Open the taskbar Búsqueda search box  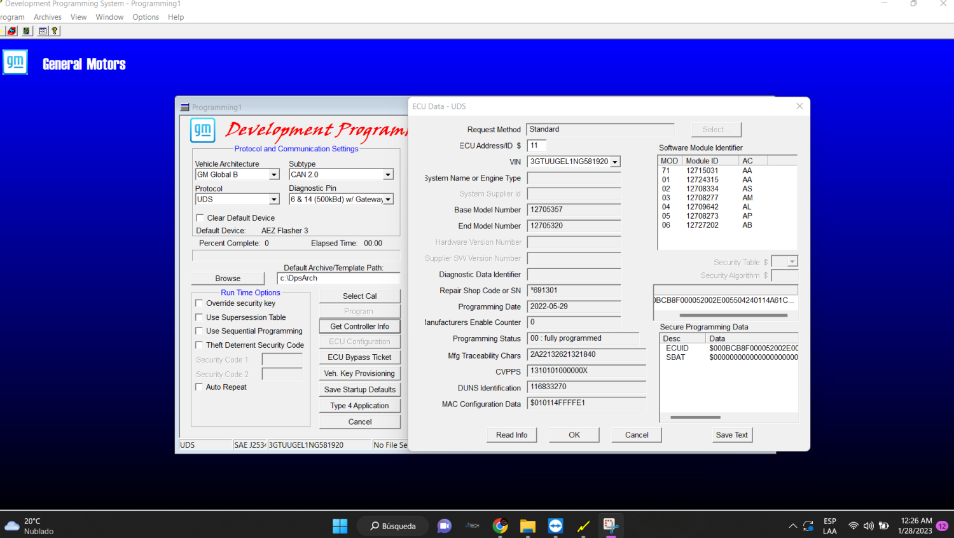(392, 526)
